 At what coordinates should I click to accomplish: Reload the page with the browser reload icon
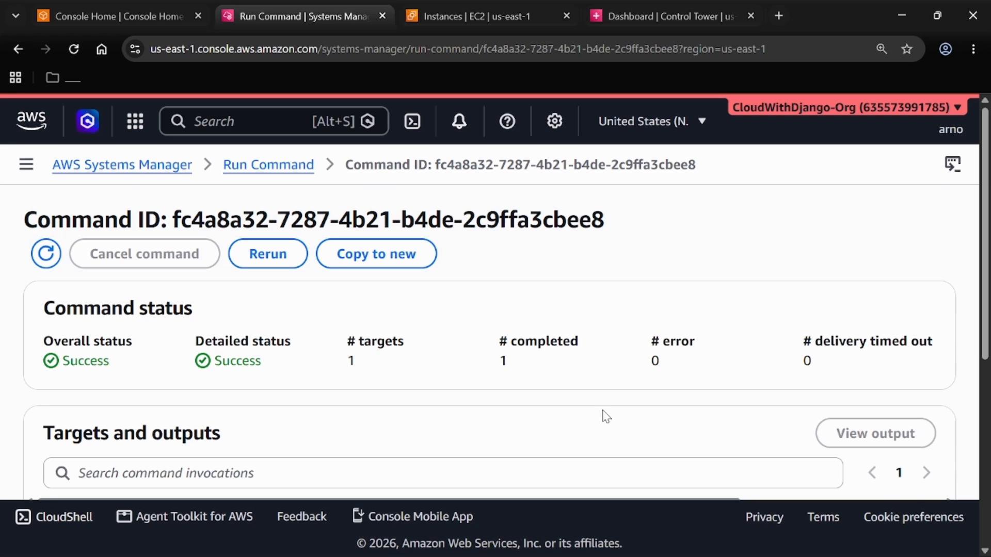tap(74, 49)
